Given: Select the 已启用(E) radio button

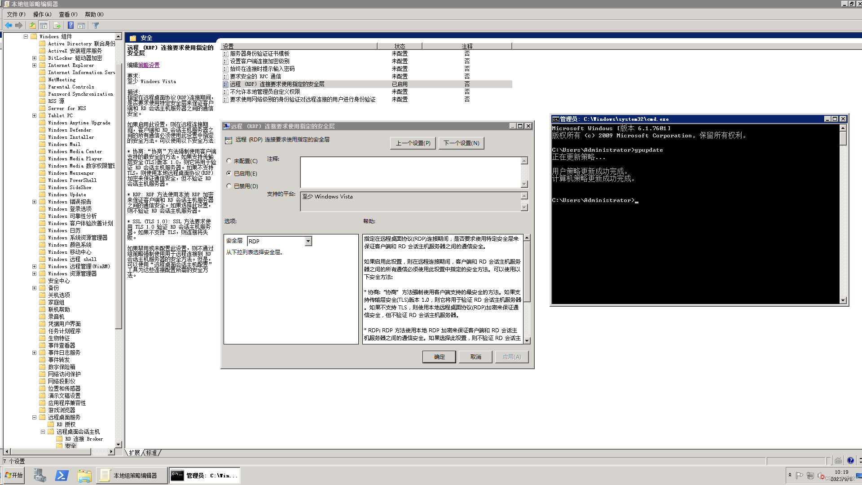Looking at the screenshot, I should 229,173.
